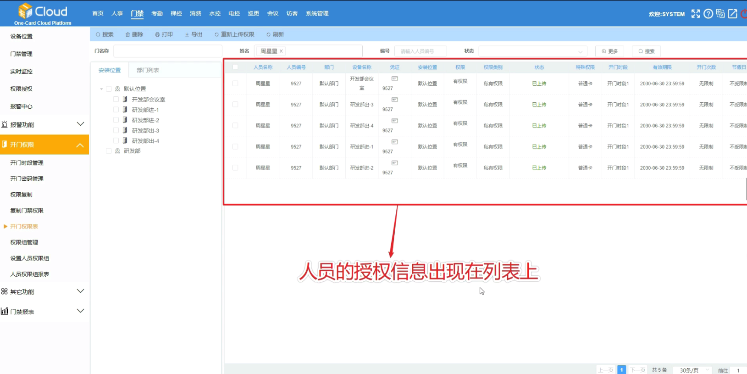Click the 门名称 input field
Image resolution: width=747 pixels, height=374 pixels.
[x=168, y=51]
